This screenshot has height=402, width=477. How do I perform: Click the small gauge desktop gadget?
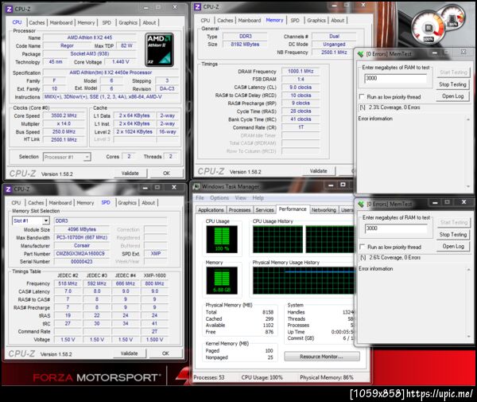pyautogui.click(x=453, y=18)
